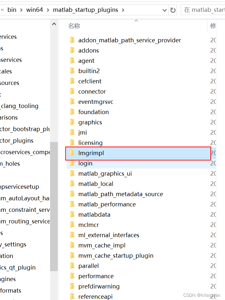Select ctor_bootstrap_plu item in navigation tree
Screen dimensions: 225x300
(x=25, y=129)
